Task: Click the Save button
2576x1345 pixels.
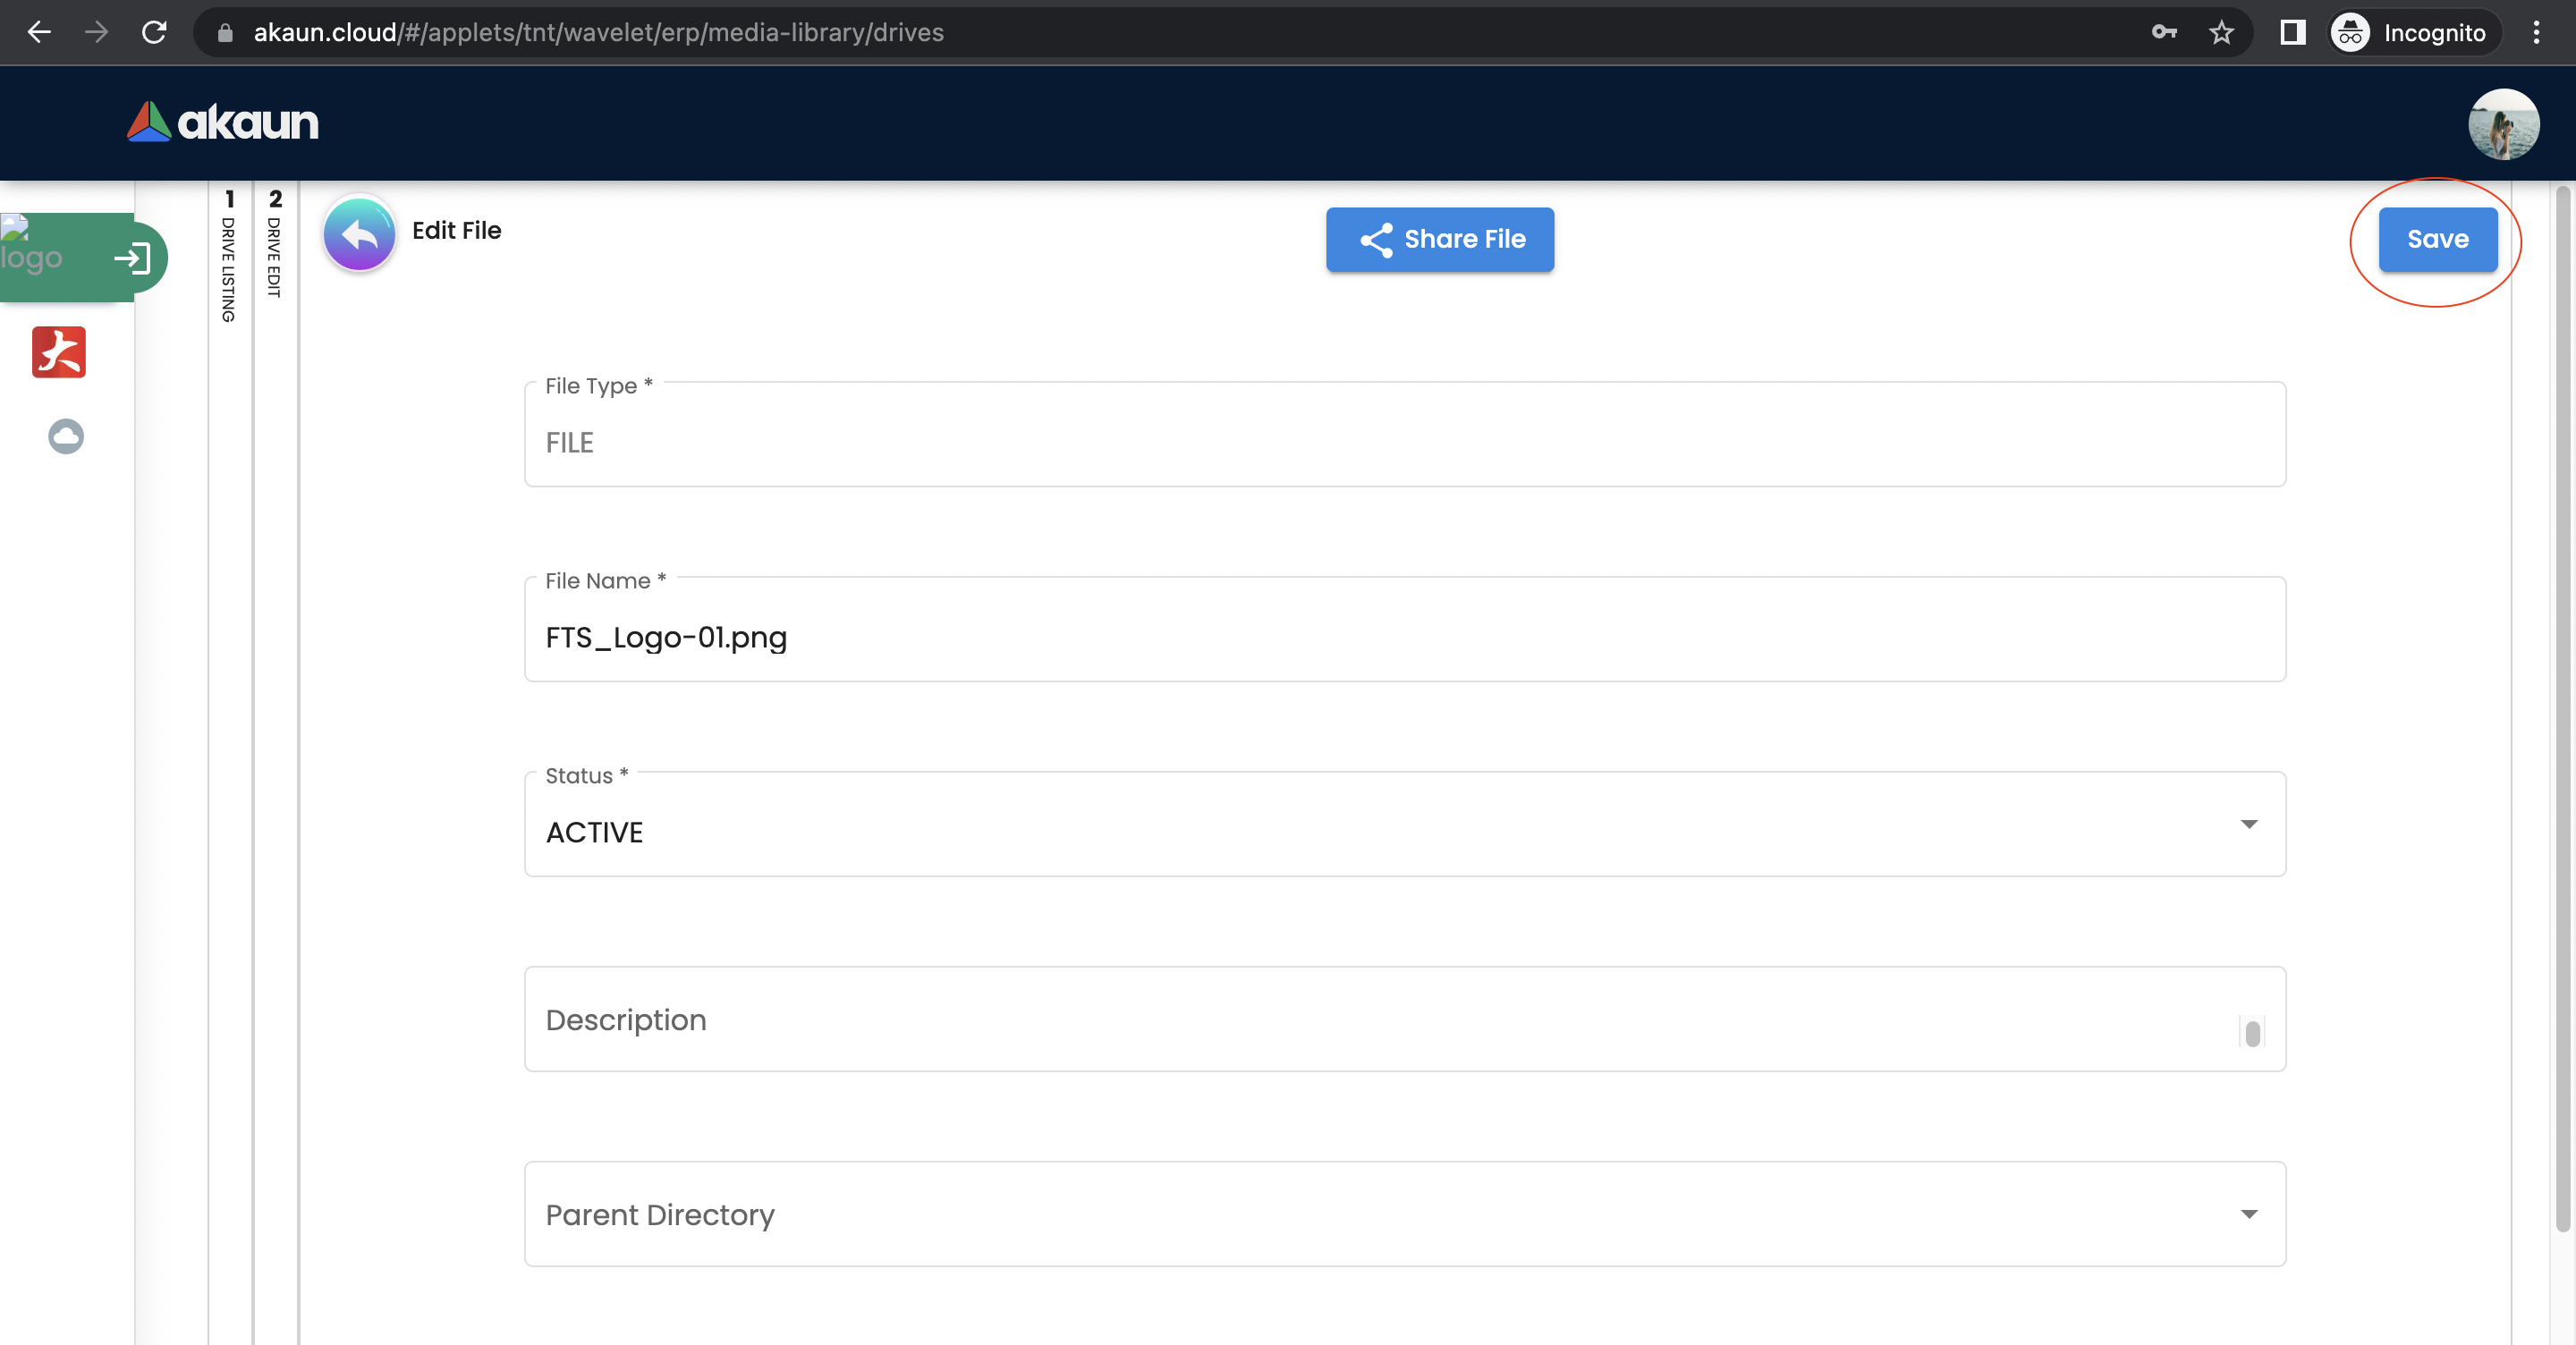Action: tap(2437, 239)
